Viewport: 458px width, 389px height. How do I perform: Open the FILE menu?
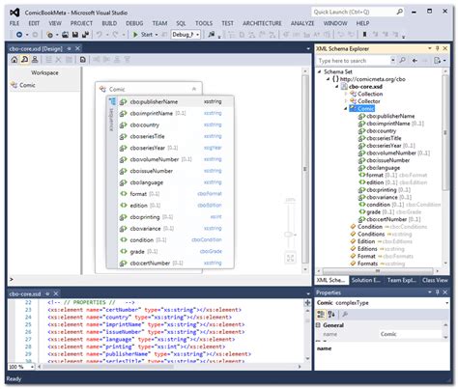click(x=14, y=23)
